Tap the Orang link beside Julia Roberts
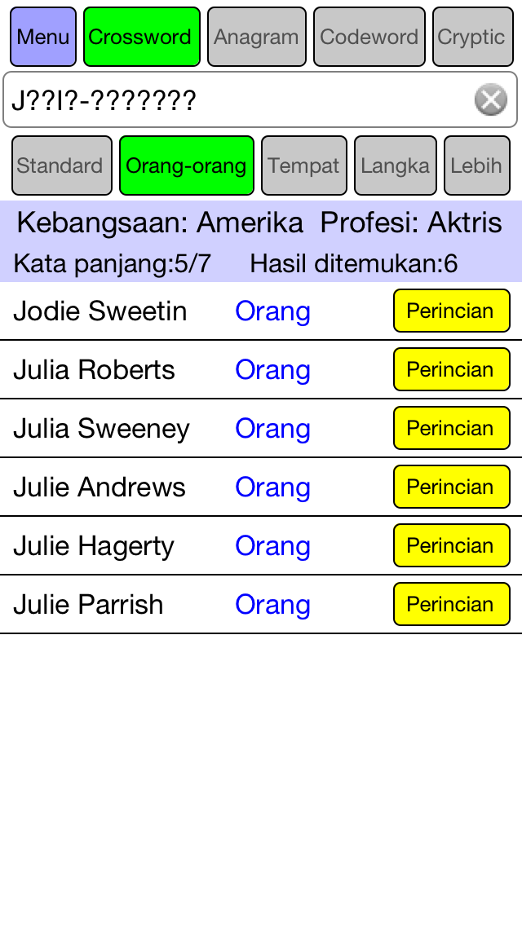522x926 pixels. tap(272, 370)
